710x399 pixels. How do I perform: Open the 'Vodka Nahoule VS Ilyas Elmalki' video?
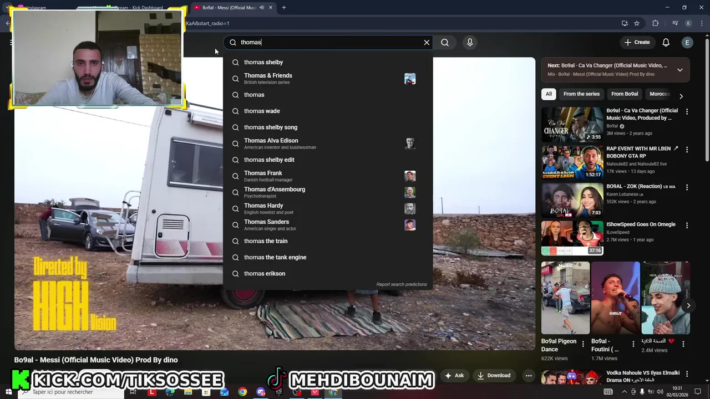[572, 377]
